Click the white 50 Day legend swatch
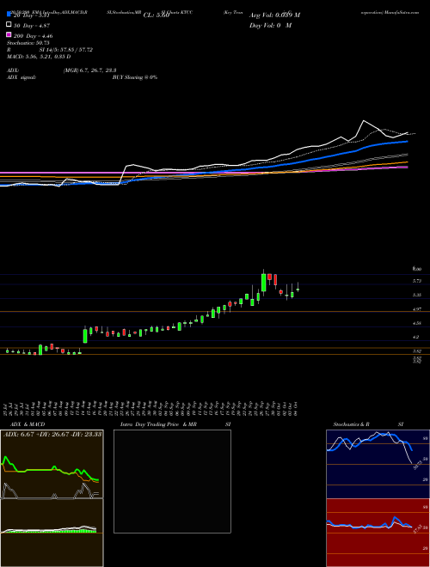The height and width of the screenshot is (567, 430). pos(9,25)
